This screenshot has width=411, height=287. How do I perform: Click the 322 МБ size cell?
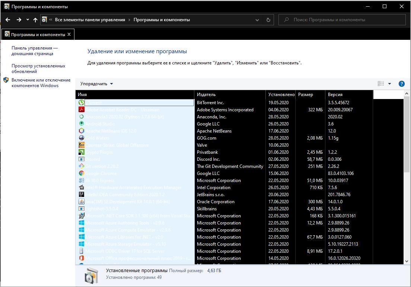click(x=315, y=109)
